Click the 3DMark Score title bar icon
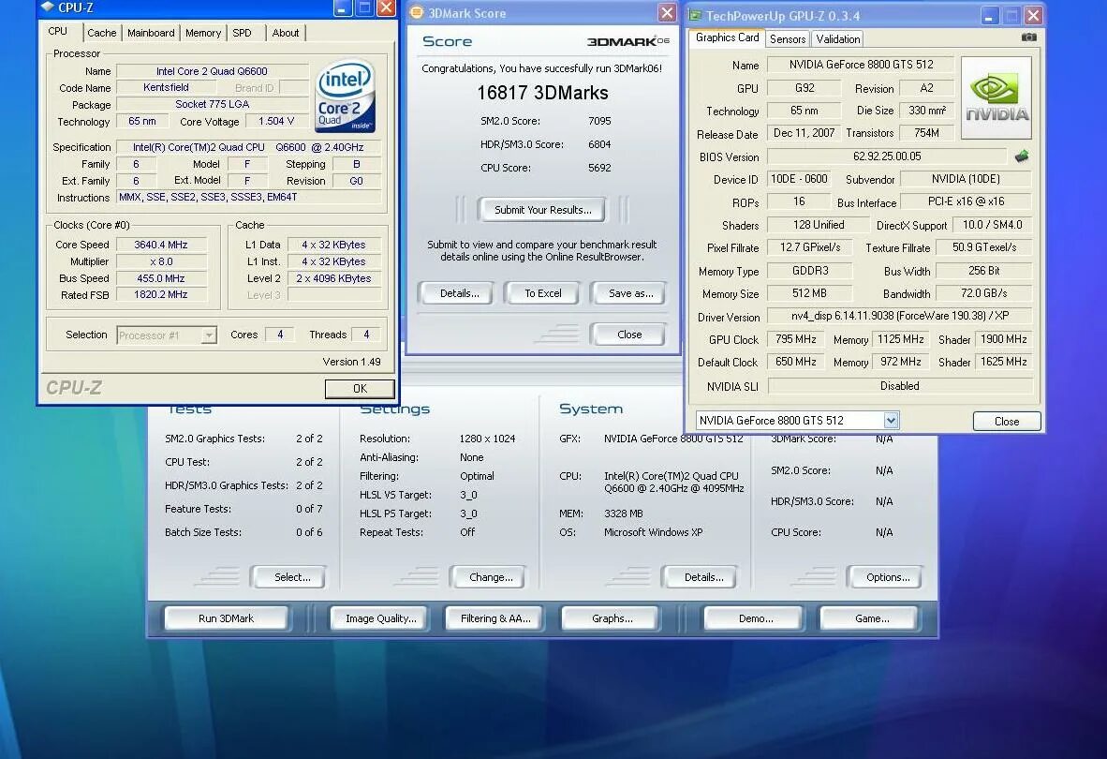 [x=417, y=13]
